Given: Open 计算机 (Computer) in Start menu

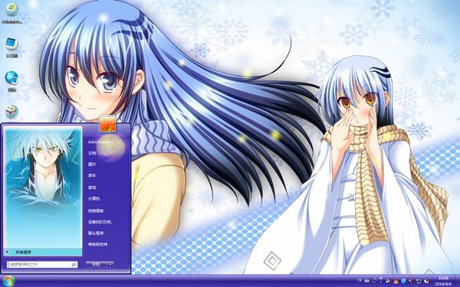Looking at the screenshot, I should 94,198.
